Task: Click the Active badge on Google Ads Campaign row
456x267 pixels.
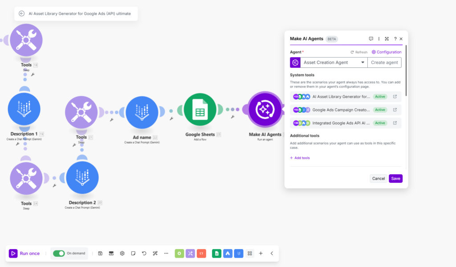Action: click(380, 110)
